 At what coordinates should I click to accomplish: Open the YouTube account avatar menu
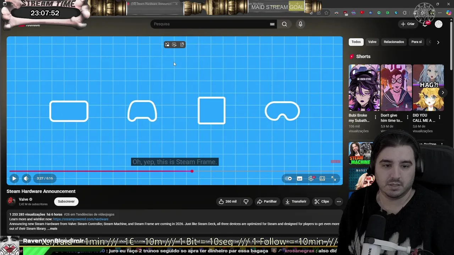(439, 24)
